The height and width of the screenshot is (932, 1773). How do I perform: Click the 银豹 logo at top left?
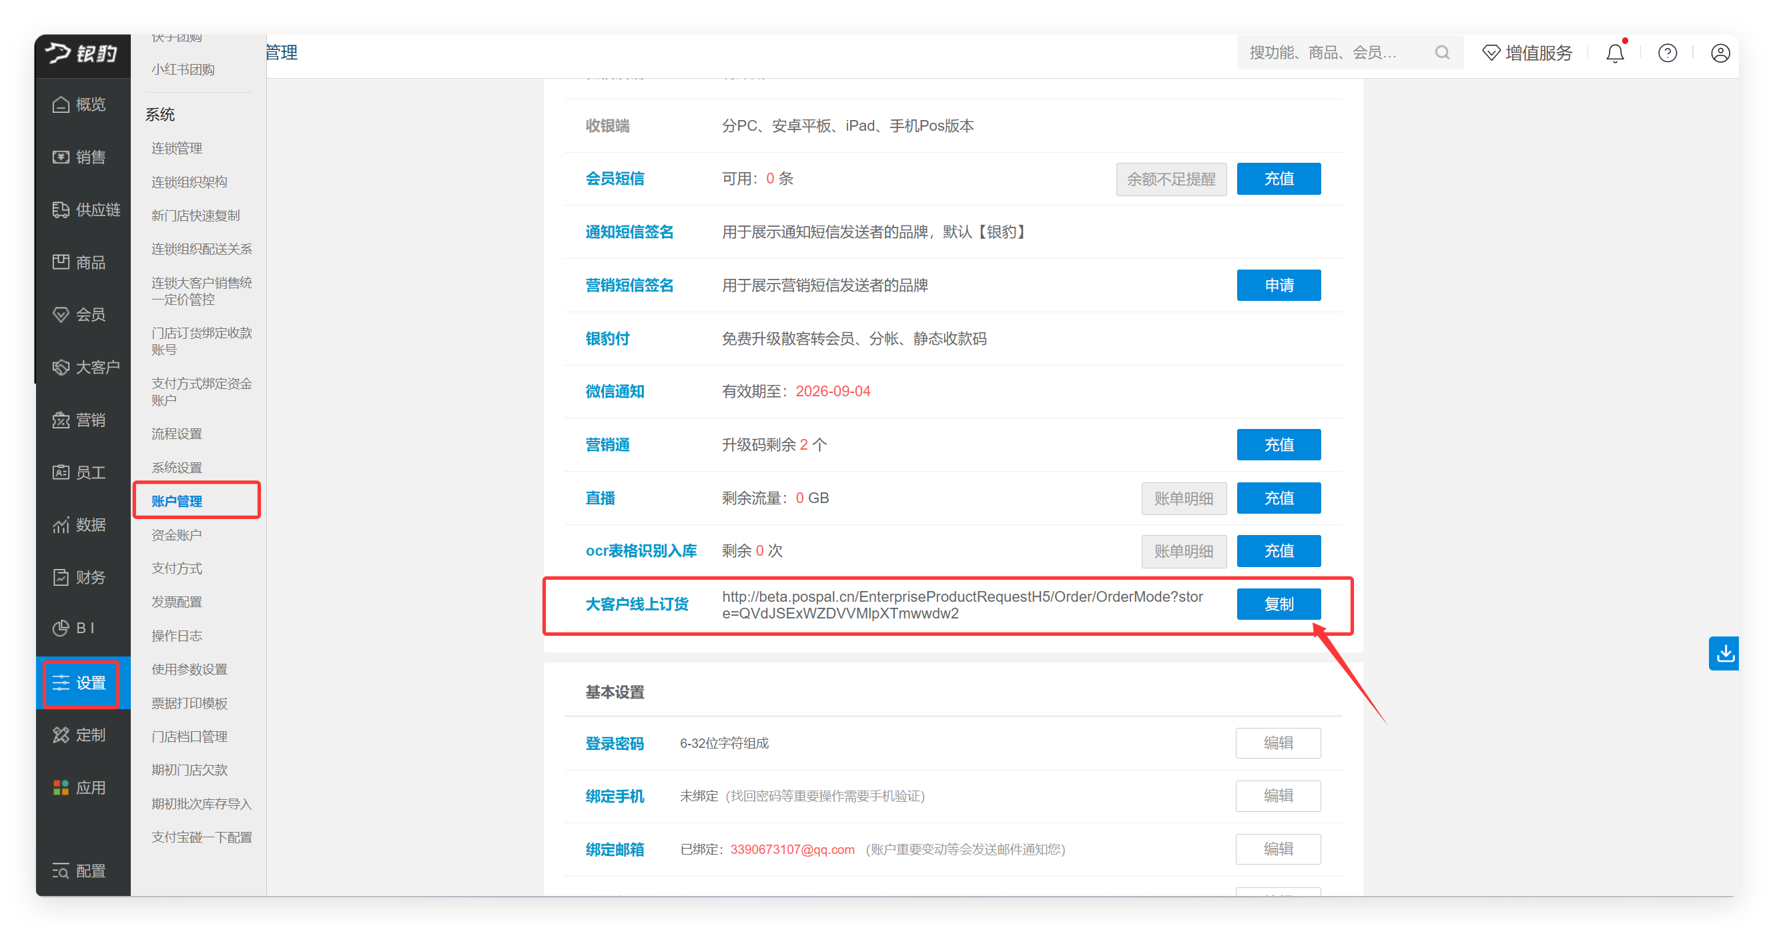82,53
